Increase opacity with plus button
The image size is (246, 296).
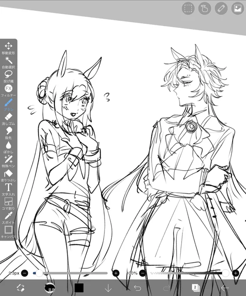(236, 273)
